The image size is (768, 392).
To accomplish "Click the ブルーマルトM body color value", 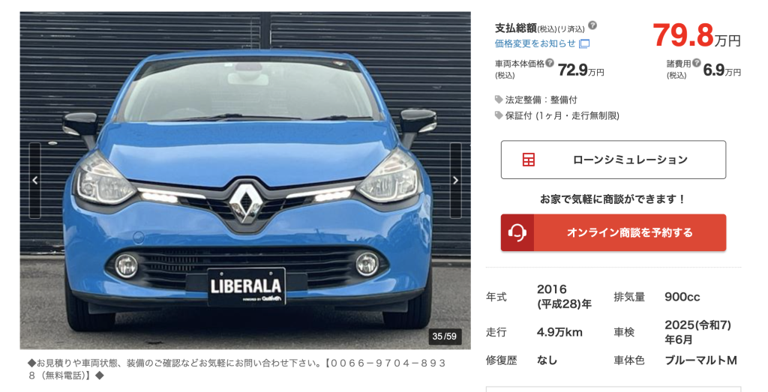I will (701, 361).
